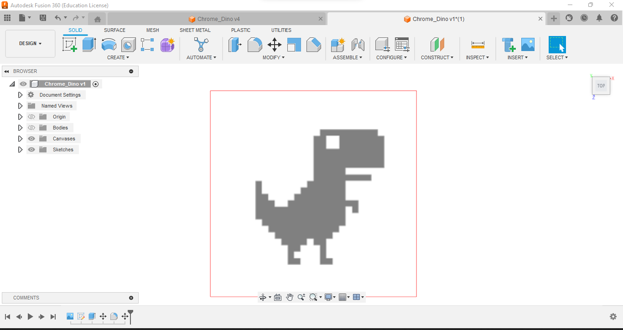Select the Insert Canvas image tool
The image size is (623, 330).
pos(528,45)
